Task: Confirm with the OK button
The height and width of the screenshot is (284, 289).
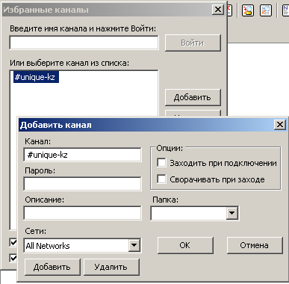Action: 185,245
